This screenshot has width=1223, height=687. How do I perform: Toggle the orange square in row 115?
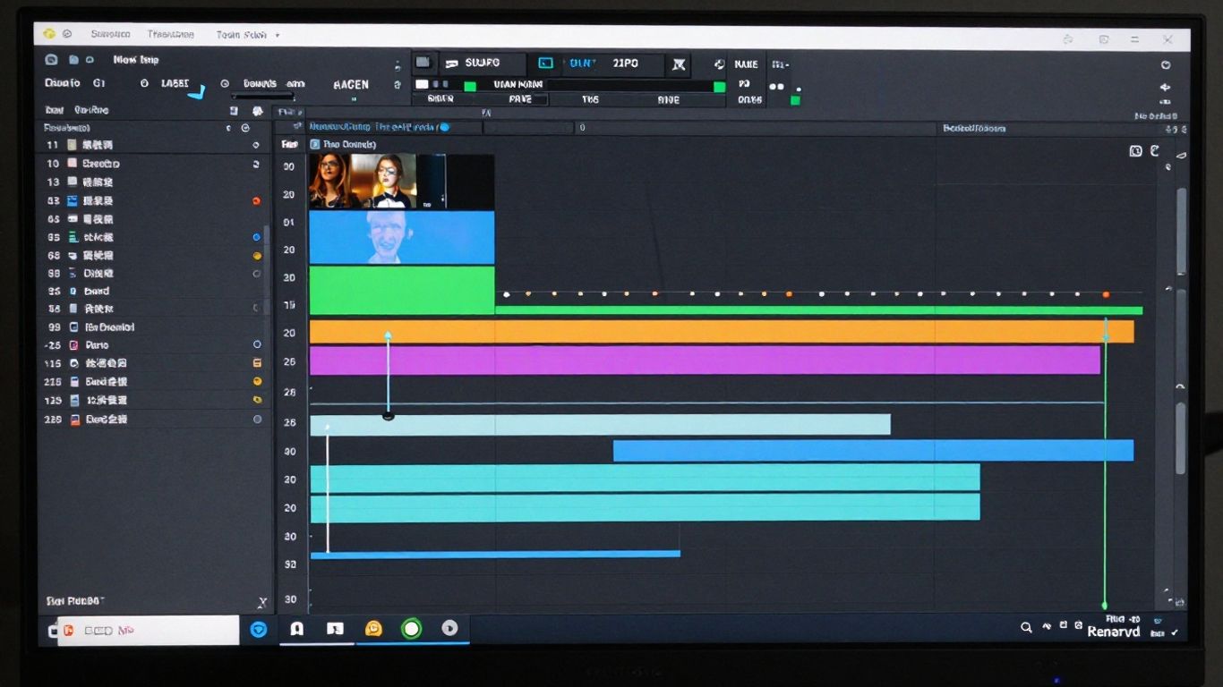point(257,363)
